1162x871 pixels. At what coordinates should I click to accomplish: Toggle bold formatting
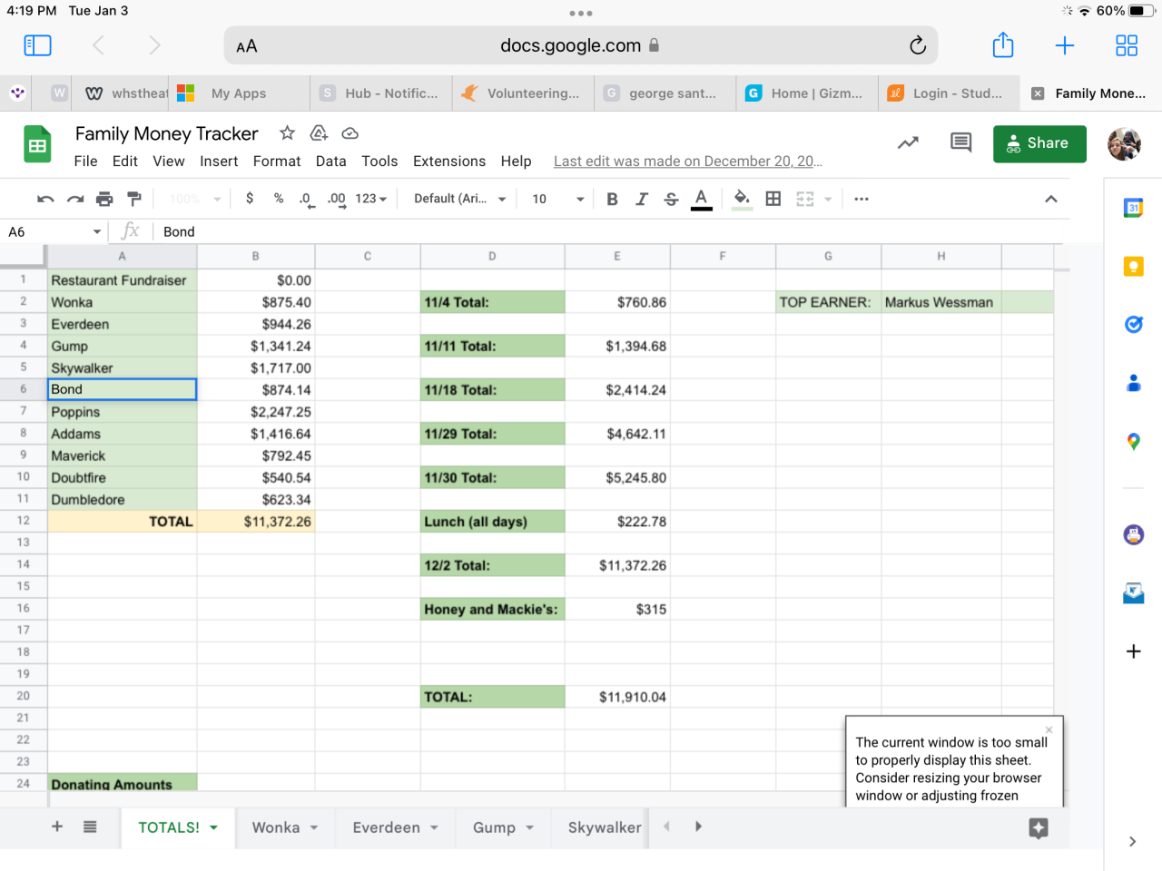(612, 199)
